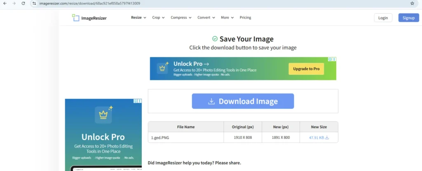Click the download icon next to 47.91 KB
Viewport: 422px width, 171px height.
click(327, 138)
